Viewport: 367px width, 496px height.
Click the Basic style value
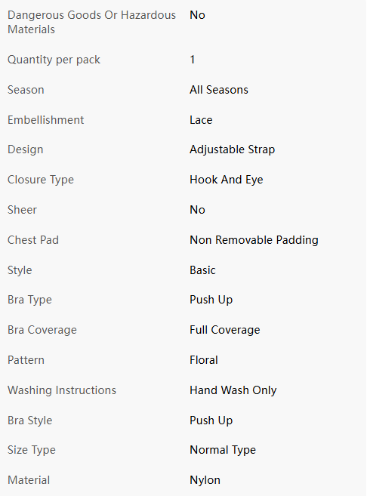202,270
